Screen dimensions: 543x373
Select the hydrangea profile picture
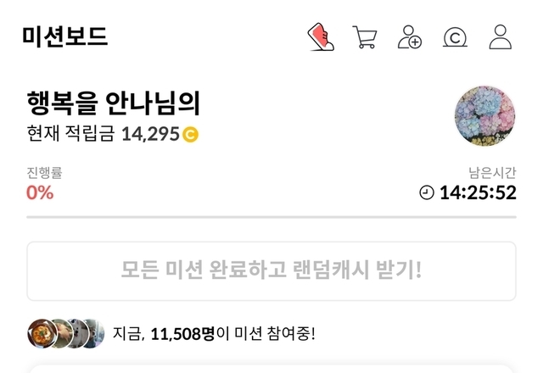coord(484,116)
